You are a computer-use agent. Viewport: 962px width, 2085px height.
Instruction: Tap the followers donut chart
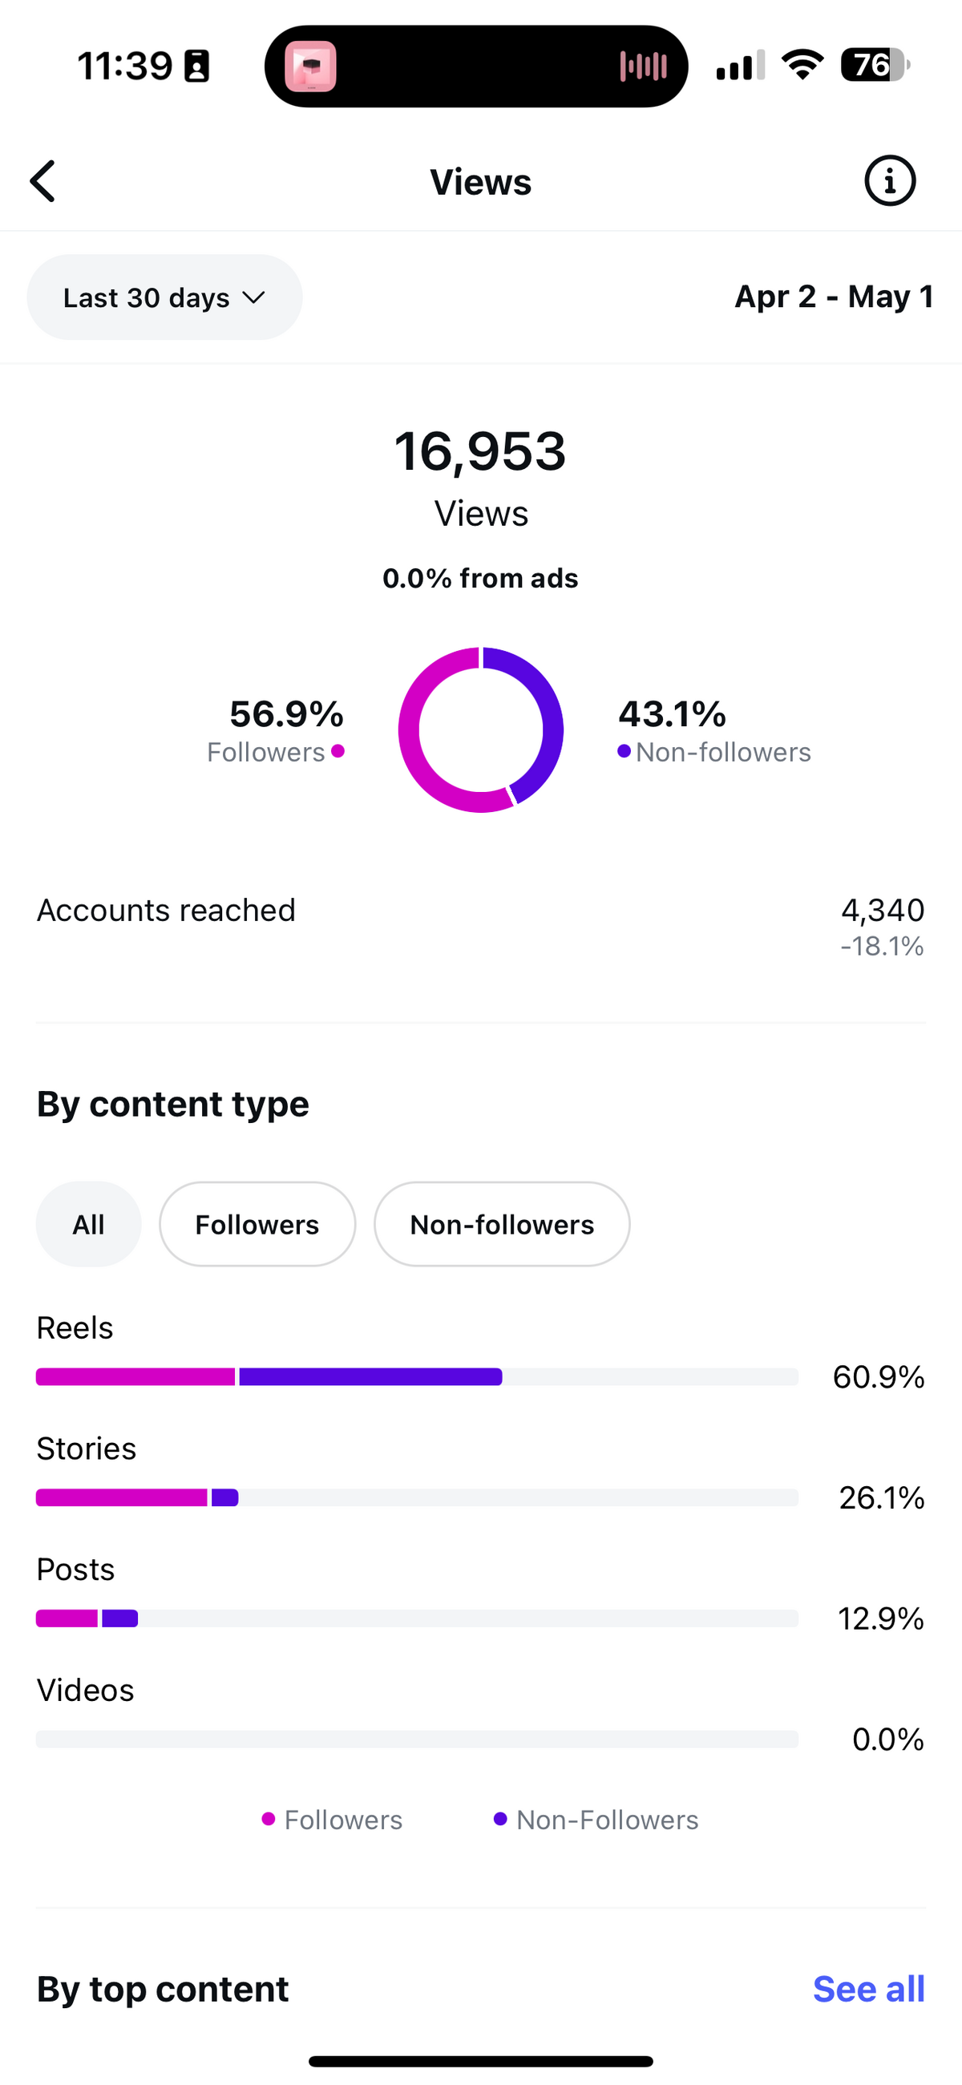[x=481, y=729]
